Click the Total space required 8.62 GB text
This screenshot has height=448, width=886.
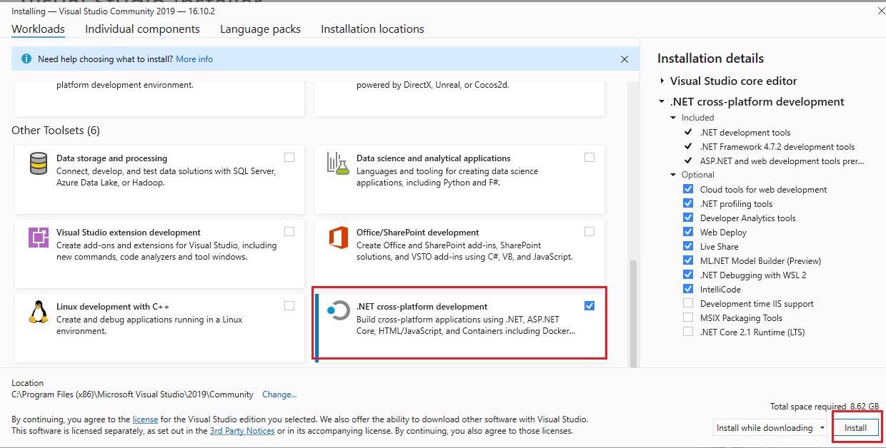[825, 406]
